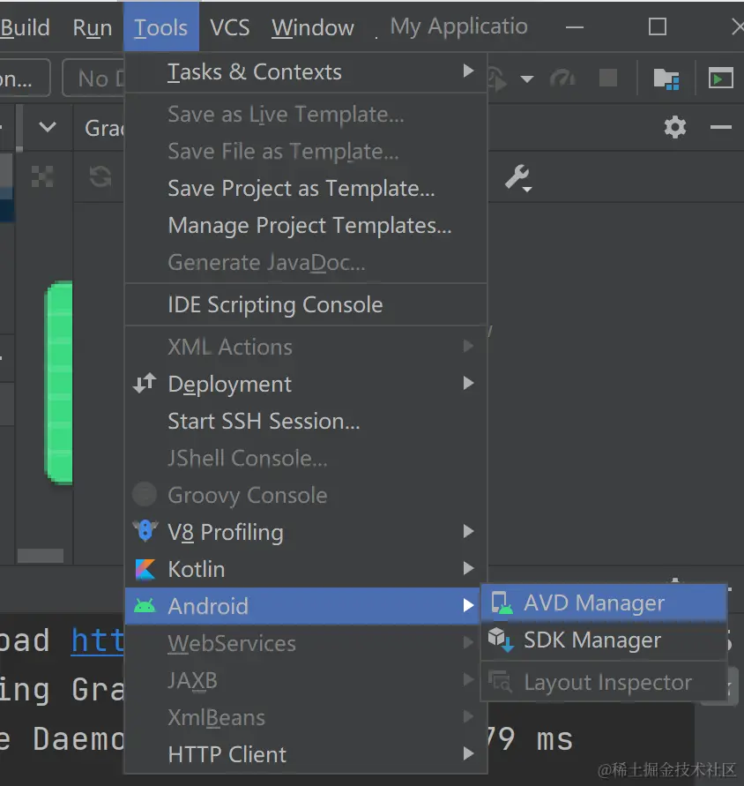
Task: Click the SDK Manager download-box icon
Action: pos(501,640)
